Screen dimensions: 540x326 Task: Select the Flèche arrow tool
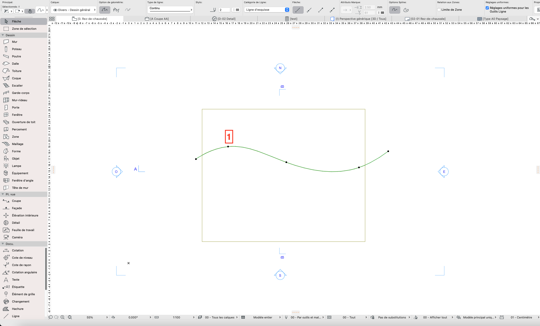24,21
